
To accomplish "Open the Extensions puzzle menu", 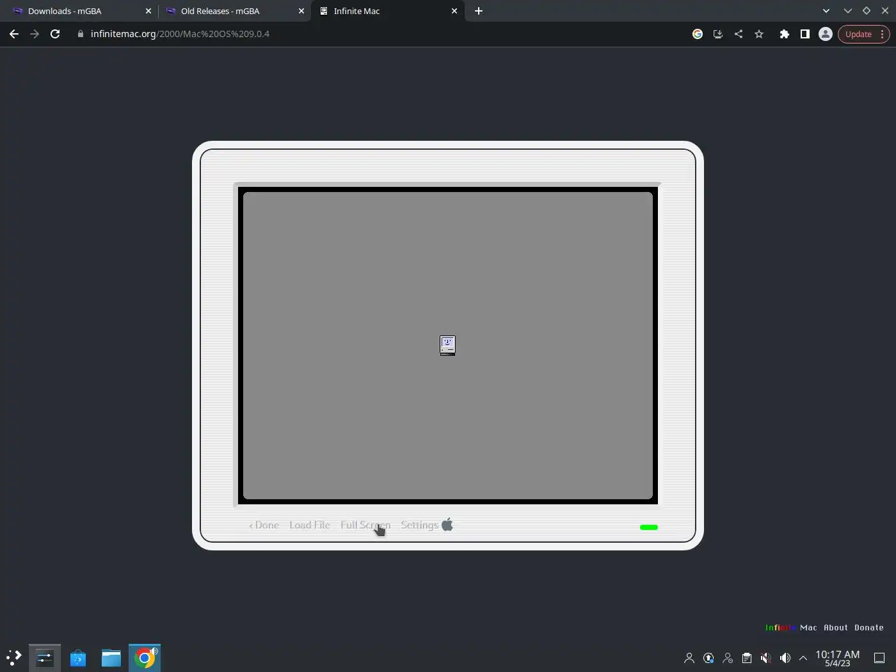I will point(785,34).
